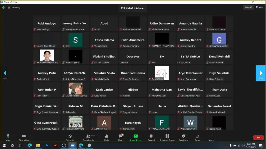Image resolution: width=266 pixels, height=149 pixels.
Task: Open the Apps panel
Action: point(197,138)
